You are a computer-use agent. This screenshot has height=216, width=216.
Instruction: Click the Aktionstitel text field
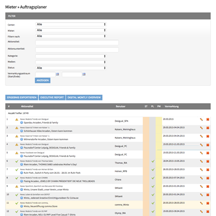[x=77, y=43]
